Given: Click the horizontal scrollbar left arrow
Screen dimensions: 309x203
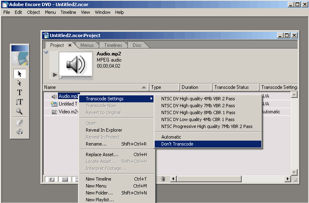Looking at the screenshot, I should click(173, 179).
